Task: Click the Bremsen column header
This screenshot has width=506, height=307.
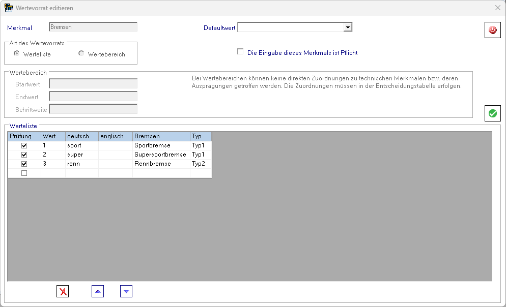Action: click(x=161, y=136)
